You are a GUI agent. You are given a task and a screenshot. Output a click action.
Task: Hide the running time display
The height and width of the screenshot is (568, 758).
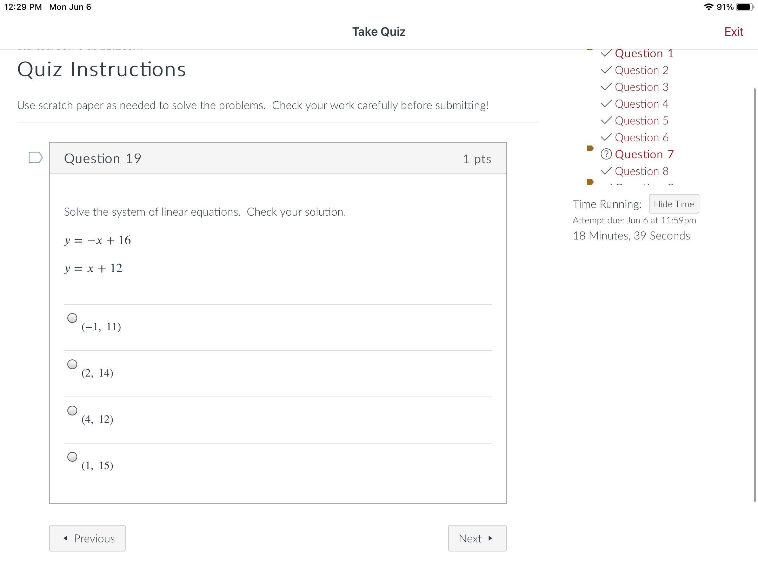pos(674,204)
